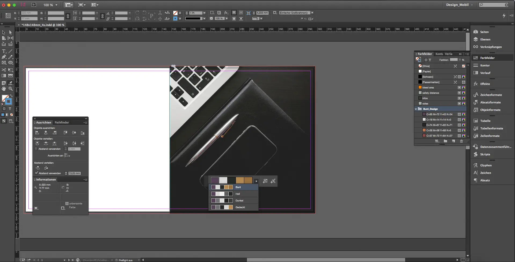The height and width of the screenshot is (262, 515).
Task: Open the Glyphen panel
Action: pyautogui.click(x=486, y=165)
